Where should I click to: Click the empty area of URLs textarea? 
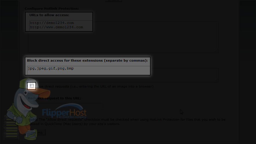pyautogui.click(x=123, y=41)
